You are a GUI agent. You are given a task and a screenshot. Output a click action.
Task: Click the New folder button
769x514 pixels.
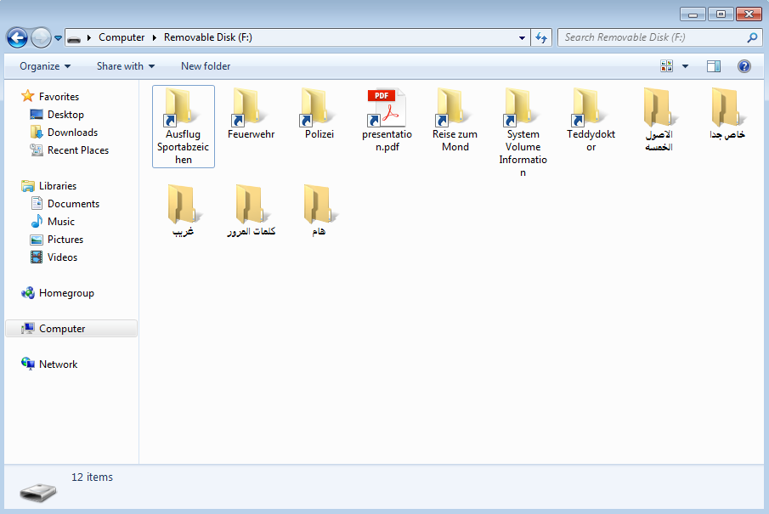coord(206,66)
